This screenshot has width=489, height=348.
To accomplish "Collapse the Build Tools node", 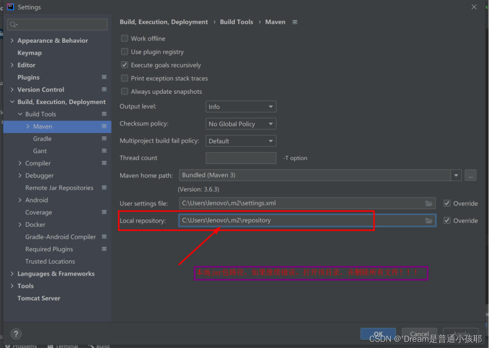I will tap(20, 114).
